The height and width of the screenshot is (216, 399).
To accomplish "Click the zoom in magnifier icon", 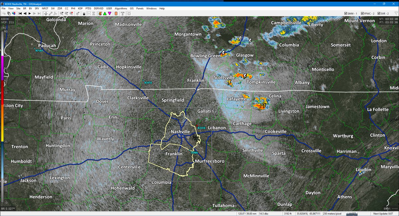I will pyautogui.click(x=62, y=13).
